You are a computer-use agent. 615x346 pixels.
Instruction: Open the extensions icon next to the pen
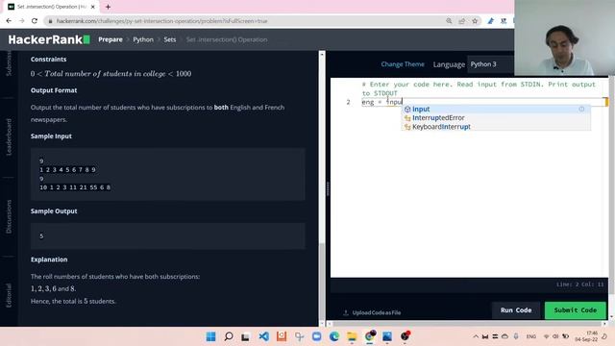(504, 21)
